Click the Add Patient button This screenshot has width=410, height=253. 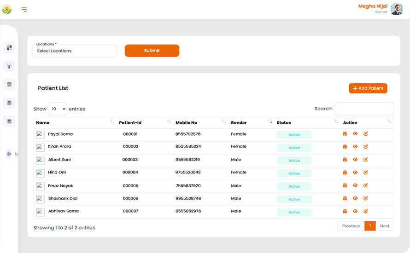(x=368, y=88)
